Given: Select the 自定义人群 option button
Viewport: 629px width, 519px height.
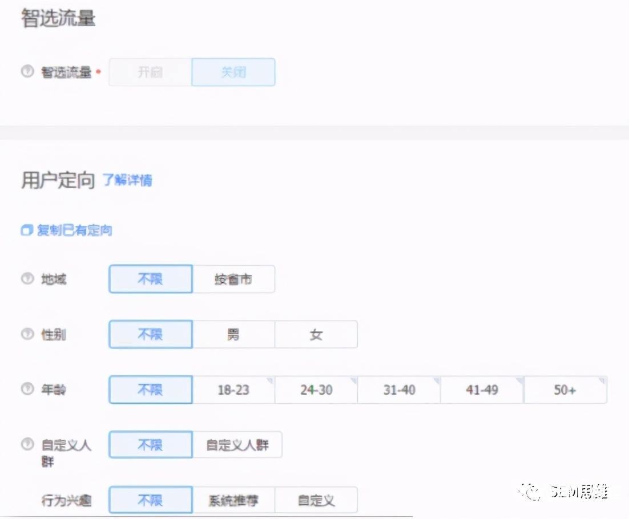Looking at the screenshot, I should point(237,445).
